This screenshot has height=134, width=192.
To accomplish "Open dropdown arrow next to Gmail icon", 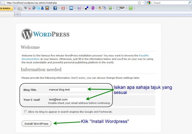I will pyautogui.click(x=67, y=8).
